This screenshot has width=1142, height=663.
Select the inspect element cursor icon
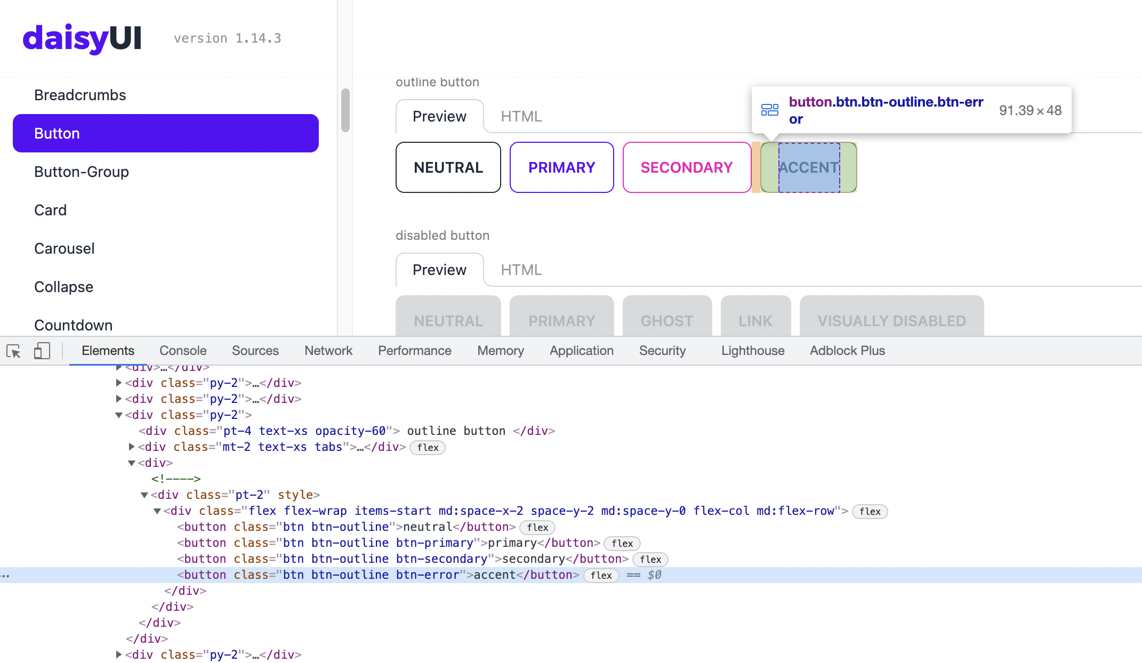(13, 351)
